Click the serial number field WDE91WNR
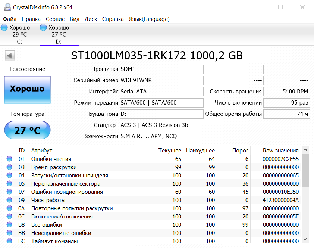Image resolution: width=314 pixels, height=248 pixels. (161, 80)
